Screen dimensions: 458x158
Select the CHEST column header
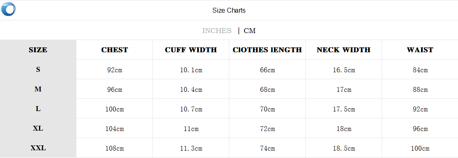115,50
